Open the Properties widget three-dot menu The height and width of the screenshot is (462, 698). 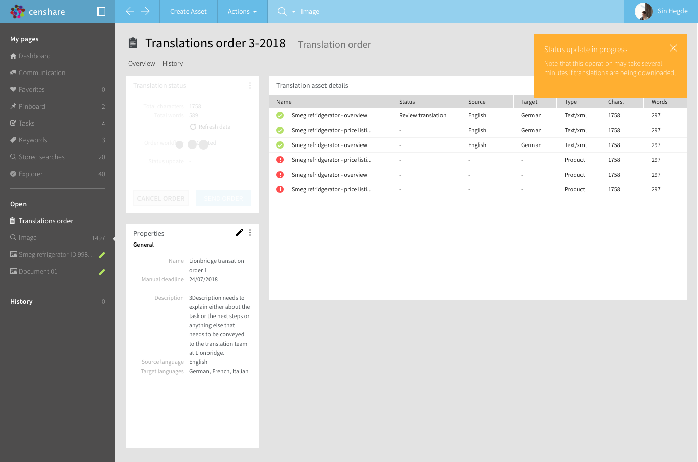250,233
